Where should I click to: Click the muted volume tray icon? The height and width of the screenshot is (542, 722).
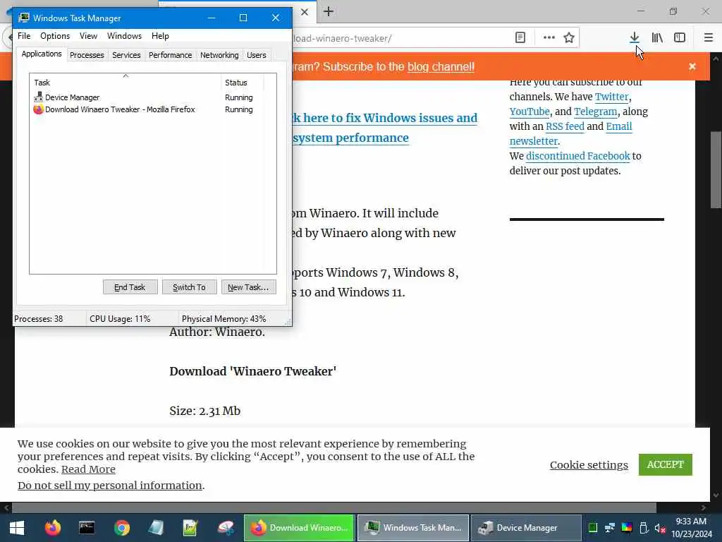[660, 528]
